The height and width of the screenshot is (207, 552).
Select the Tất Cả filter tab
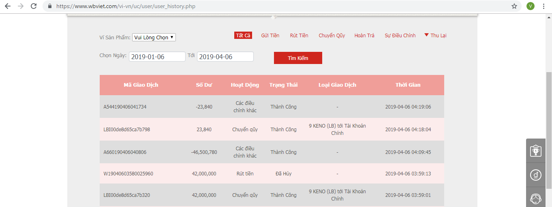pos(243,35)
